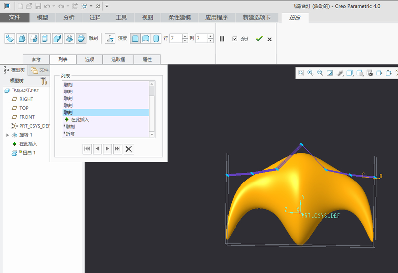Open the 文件 menu
Screen dimensions: 398x273
(x=15, y=17)
